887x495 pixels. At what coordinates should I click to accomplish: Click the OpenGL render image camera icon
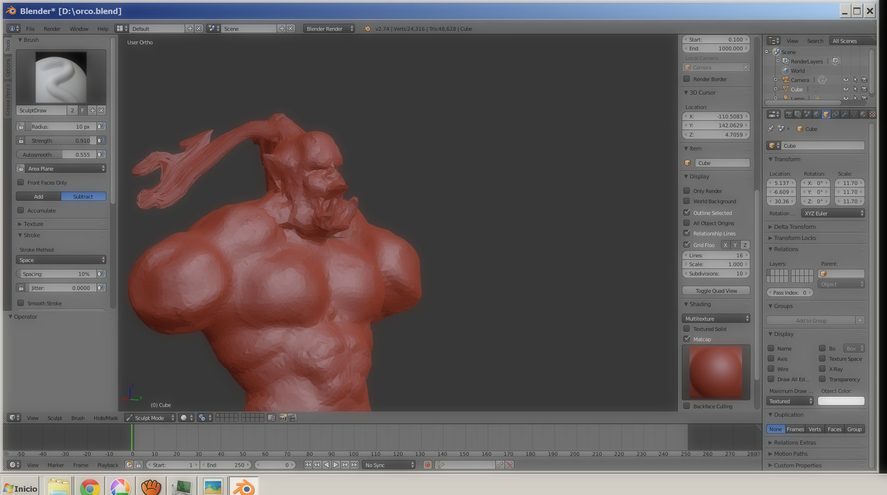(283, 418)
